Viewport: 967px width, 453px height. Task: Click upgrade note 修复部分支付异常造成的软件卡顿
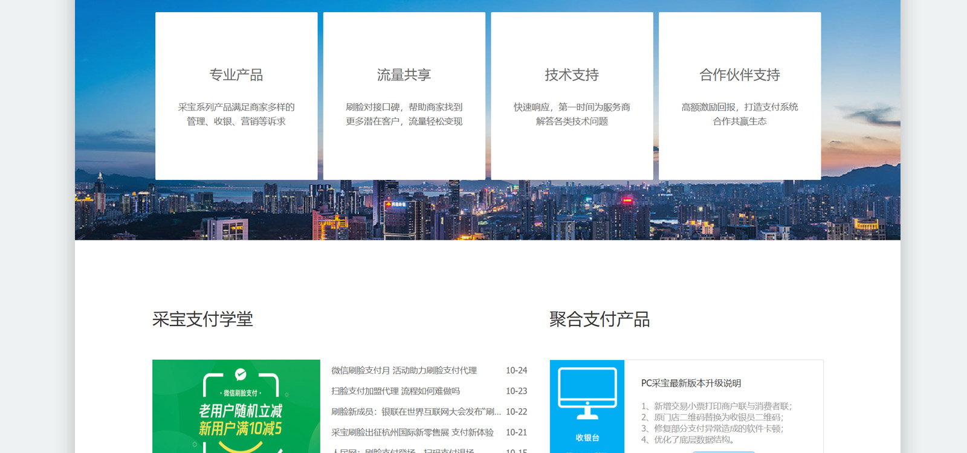[x=712, y=429]
